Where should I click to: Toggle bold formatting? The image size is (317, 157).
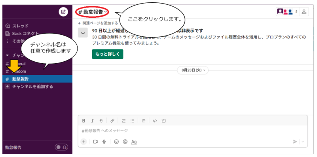click(84, 121)
